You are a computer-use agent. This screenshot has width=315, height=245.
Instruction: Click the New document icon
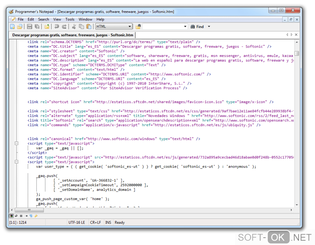click(x=12, y=27)
